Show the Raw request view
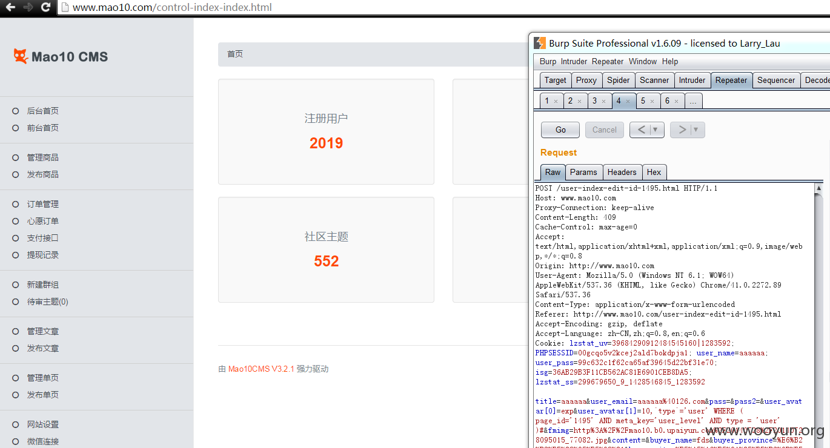Image resolution: width=830 pixels, height=448 pixels. pos(553,172)
